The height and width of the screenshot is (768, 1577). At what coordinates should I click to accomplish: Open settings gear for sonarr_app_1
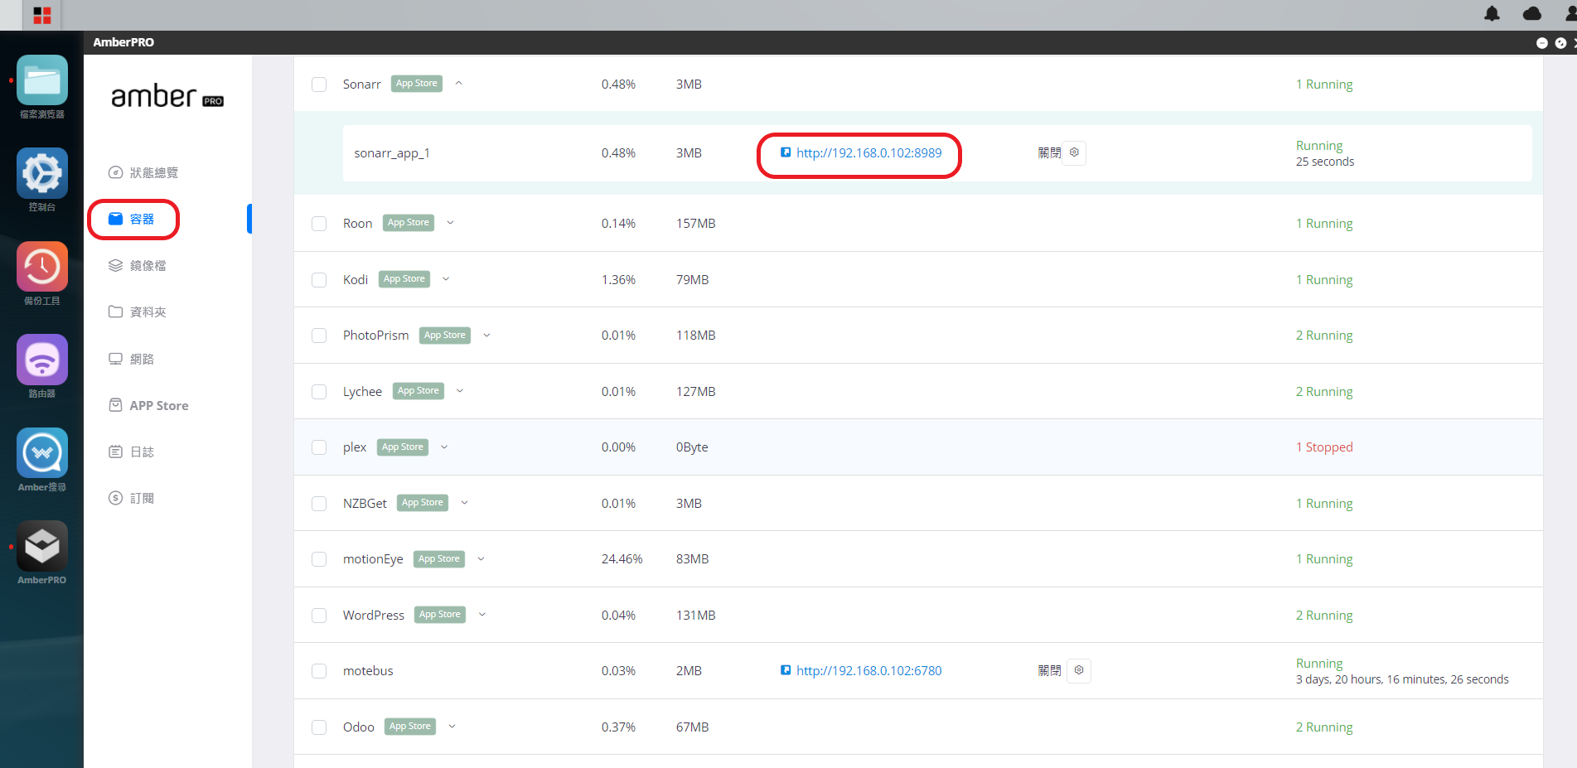click(x=1074, y=152)
